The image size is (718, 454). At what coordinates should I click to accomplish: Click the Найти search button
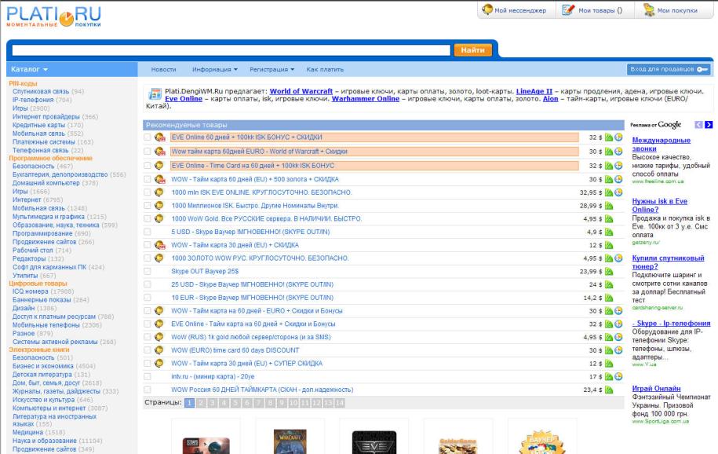(472, 50)
